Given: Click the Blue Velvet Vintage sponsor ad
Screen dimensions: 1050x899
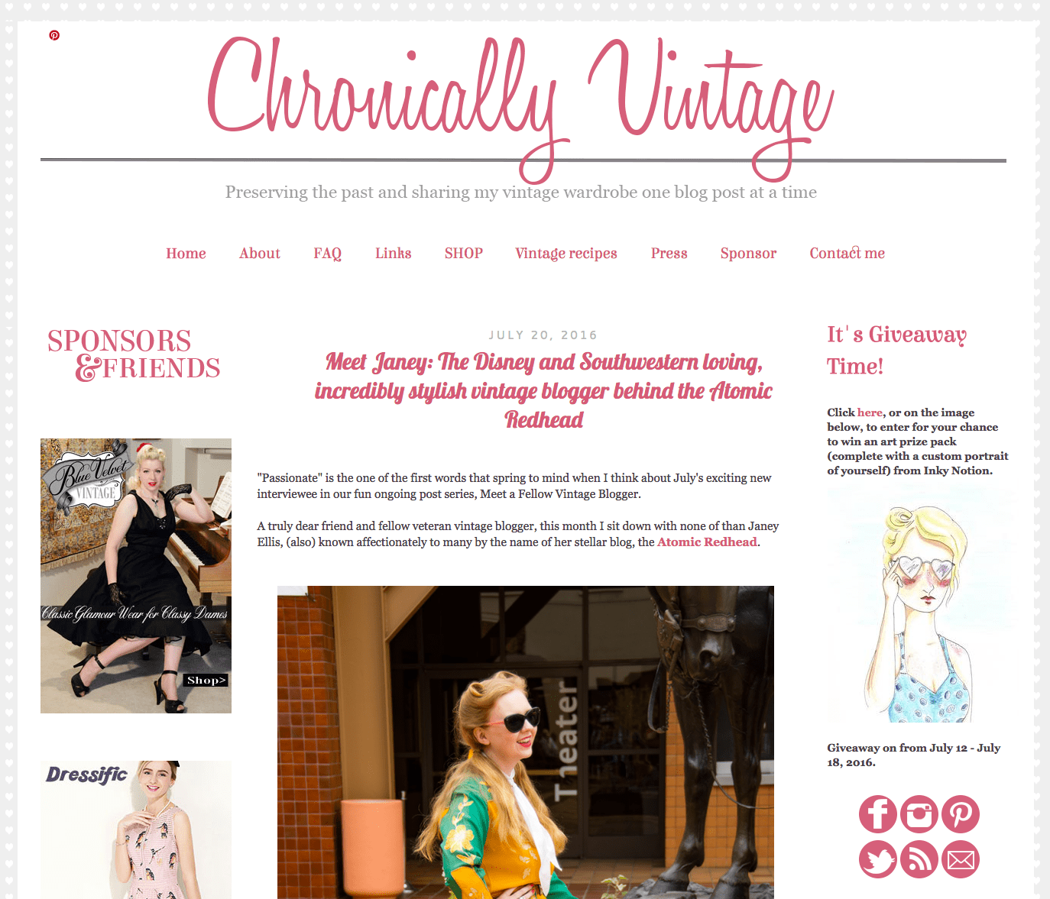Looking at the screenshot, I should tap(136, 576).
